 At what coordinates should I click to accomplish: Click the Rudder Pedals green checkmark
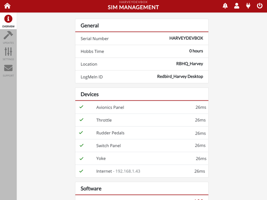tap(81, 132)
